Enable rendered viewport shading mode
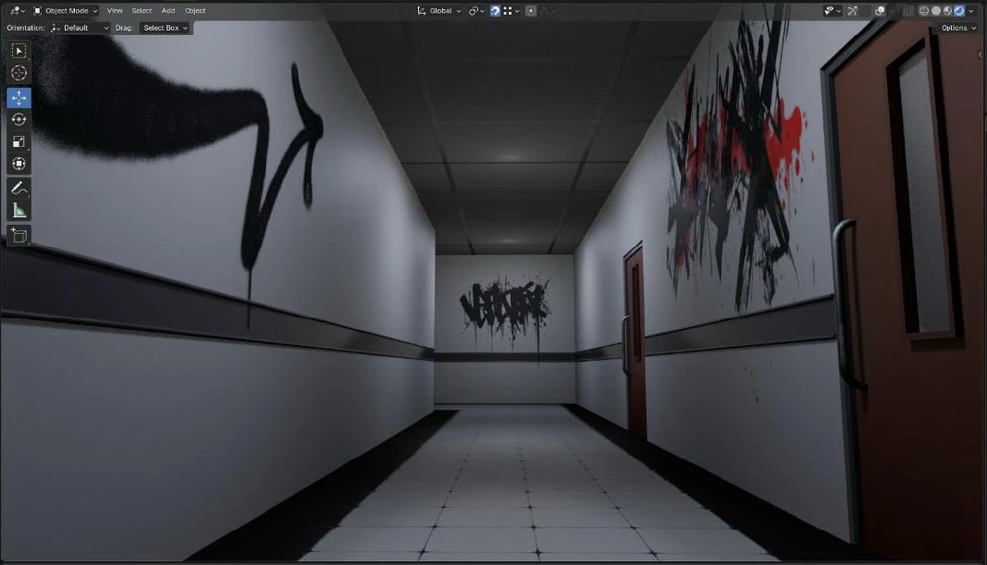This screenshot has width=987, height=565. click(x=959, y=10)
